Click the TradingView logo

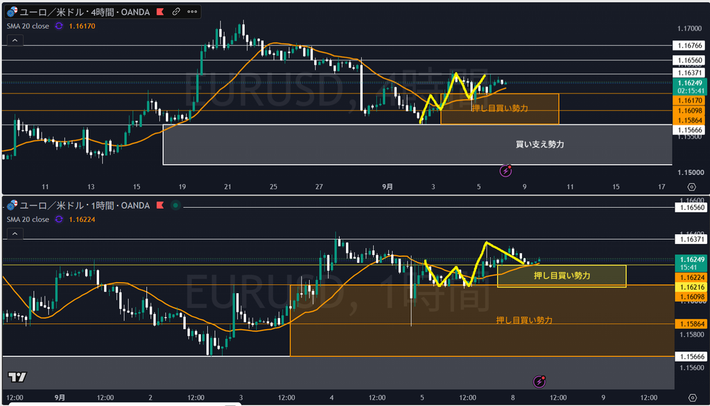pyautogui.click(x=17, y=377)
